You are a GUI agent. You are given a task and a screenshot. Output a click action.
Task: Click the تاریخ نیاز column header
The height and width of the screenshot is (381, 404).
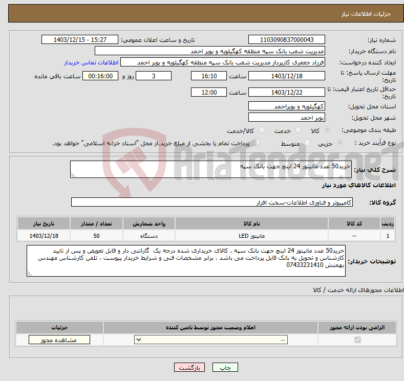tap(44, 223)
